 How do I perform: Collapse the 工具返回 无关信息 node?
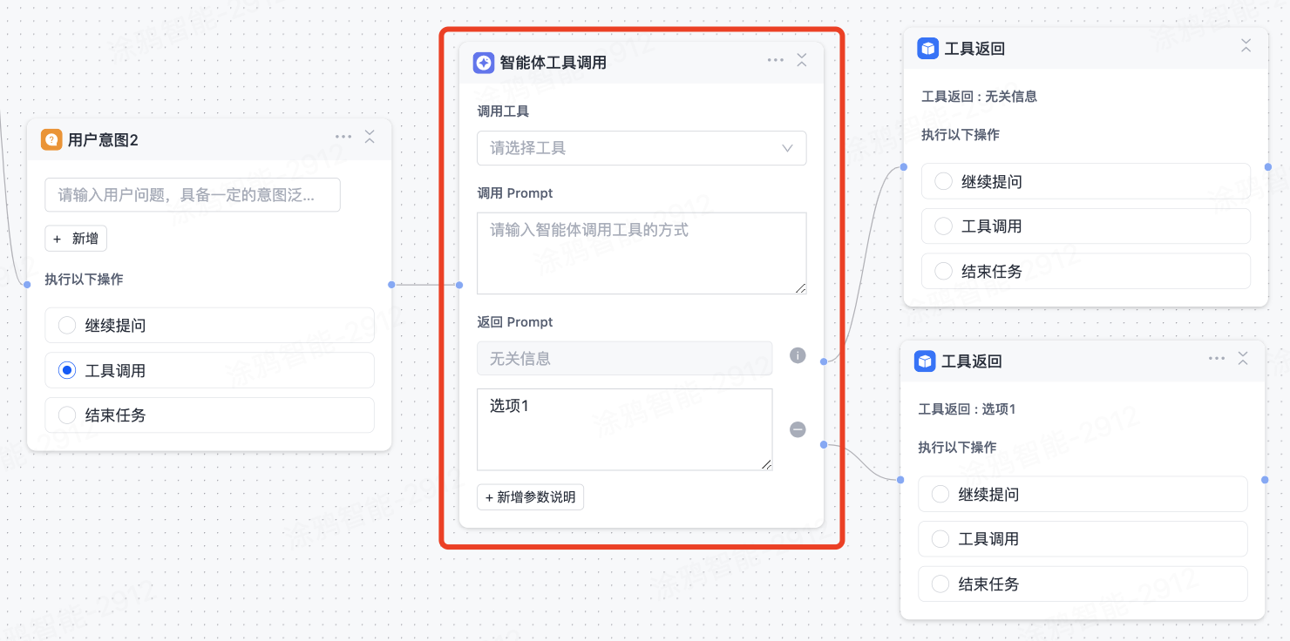pos(1246,45)
